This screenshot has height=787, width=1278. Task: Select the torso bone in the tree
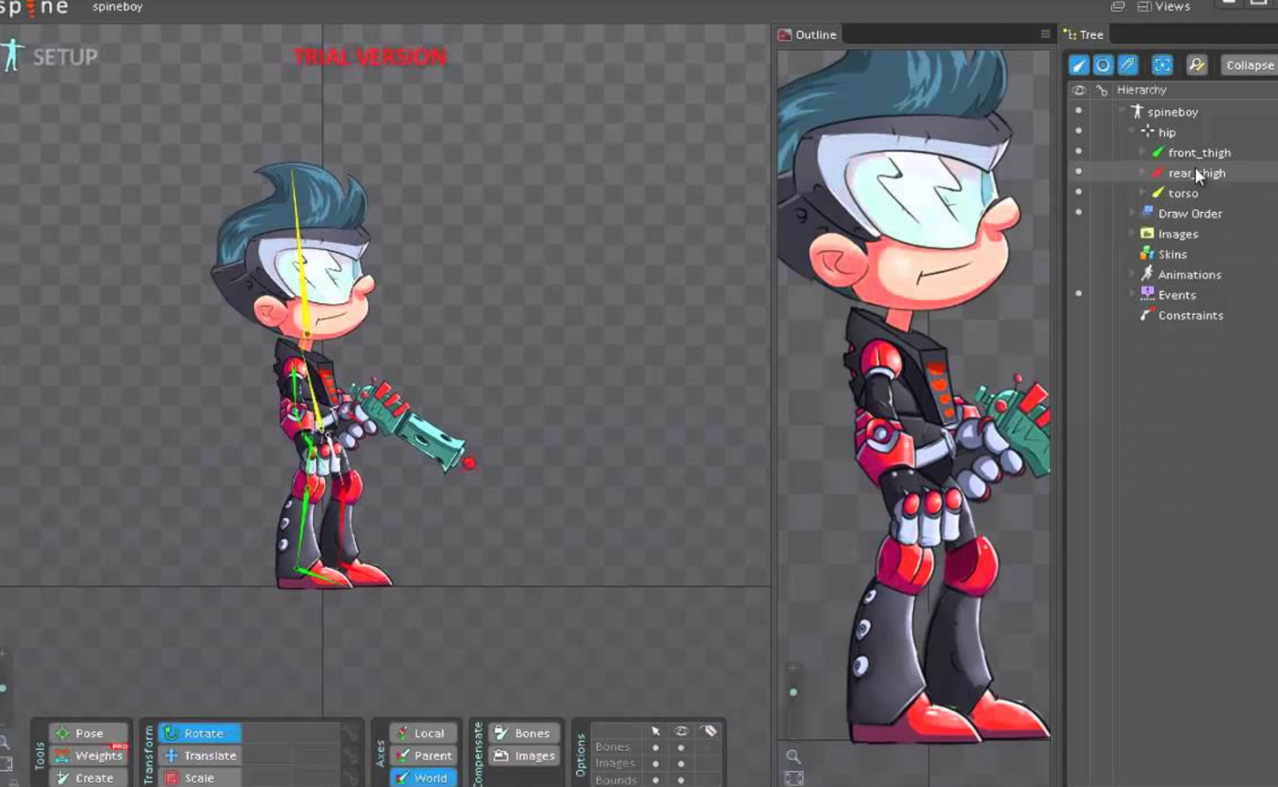pos(1182,193)
